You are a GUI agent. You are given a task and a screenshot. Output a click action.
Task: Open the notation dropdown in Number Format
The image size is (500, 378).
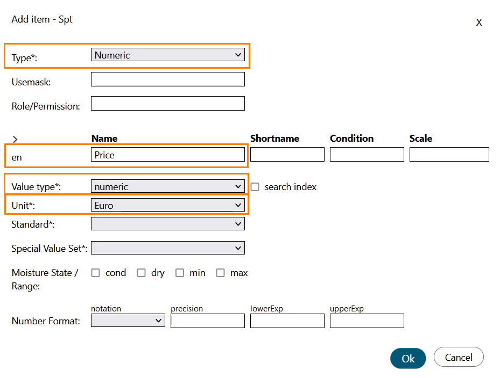pos(128,321)
